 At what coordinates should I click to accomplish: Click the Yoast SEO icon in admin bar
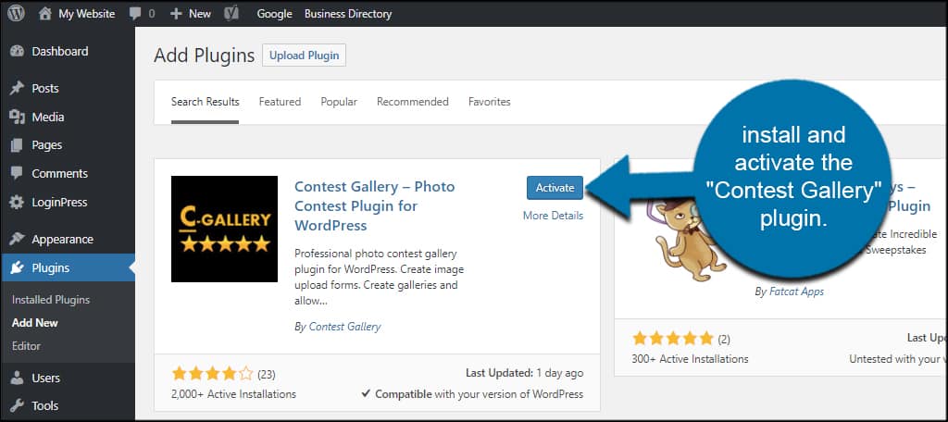tap(231, 13)
